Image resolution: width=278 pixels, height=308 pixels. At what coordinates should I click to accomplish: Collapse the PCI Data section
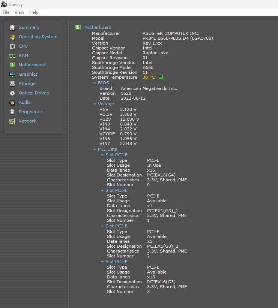tap(95, 150)
